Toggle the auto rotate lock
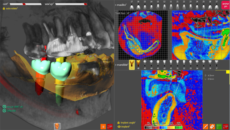The image size is (230, 130). click(4, 9)
